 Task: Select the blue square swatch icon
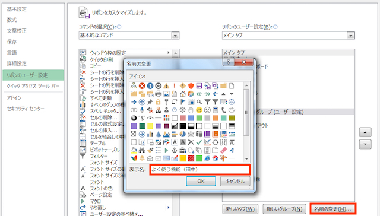tap(191, 118)
